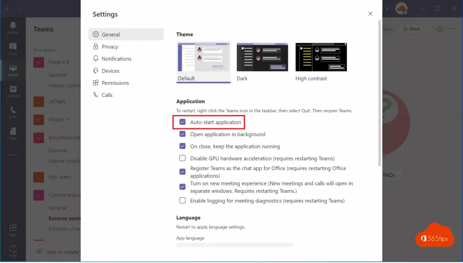463x263 pixels.
Task: Open General channel under Project X
Action: tap(57, 75)
